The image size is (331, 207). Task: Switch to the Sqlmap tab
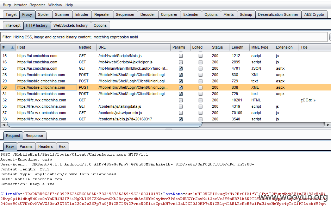(246, 14)
